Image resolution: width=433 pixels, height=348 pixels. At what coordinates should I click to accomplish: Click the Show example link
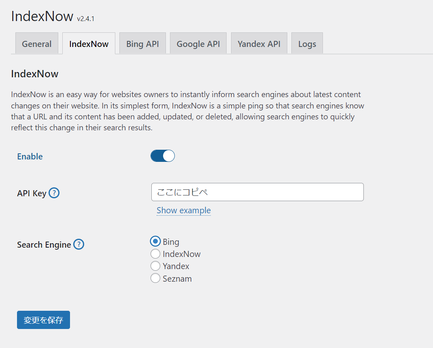[x=183, y=210]
